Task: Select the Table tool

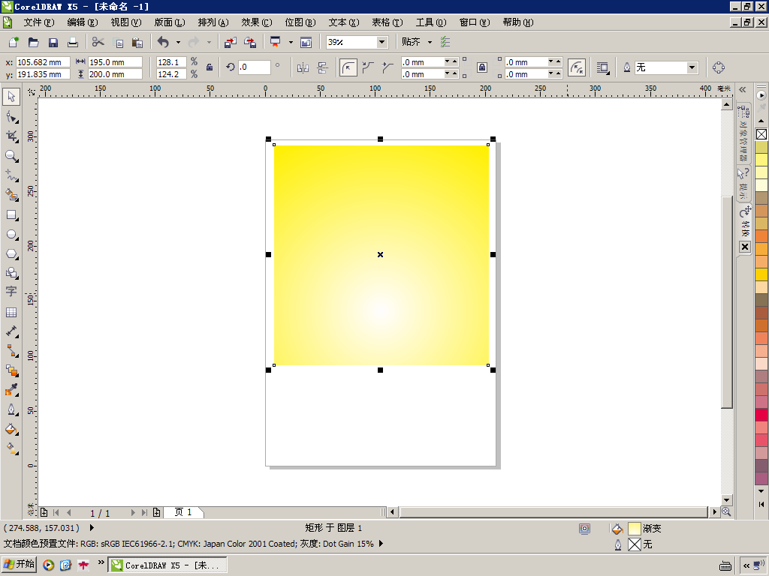Action: pyautogui.click(x=11, y=312)
